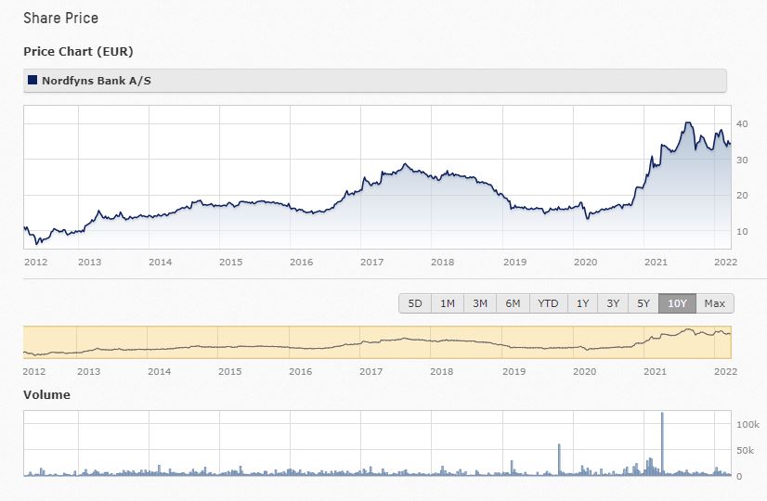Screen dimensions: 767x501
Task: Switch chart to 1M range
Action: [447, 303]
